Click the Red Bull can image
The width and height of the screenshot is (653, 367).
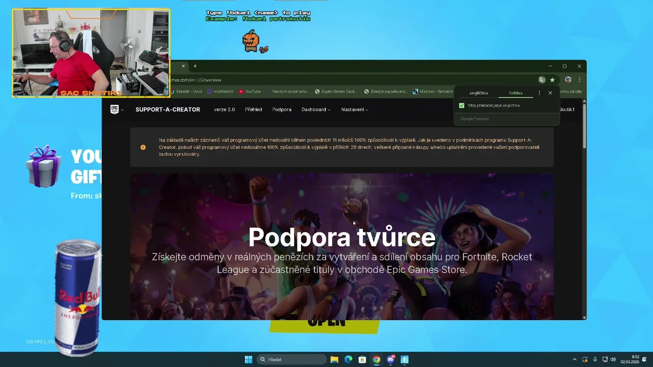78,298
